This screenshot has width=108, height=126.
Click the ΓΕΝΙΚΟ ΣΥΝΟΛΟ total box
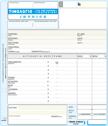[x=97, y=122]
